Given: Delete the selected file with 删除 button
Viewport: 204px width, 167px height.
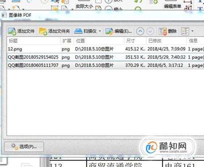Looking at the screenshot, I should point(168,31).
